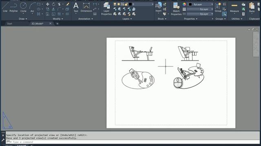This screenshot has width=261, height=146.
Task: Select the Circle tool
Action: (x=23, y=7)
